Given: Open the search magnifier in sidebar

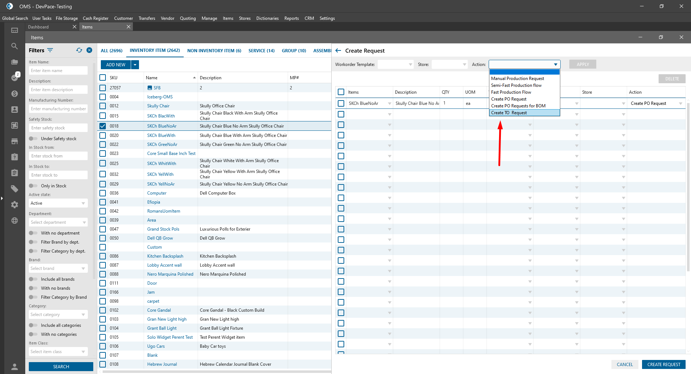Looking at the screenshot, I should pyautogui.click(x=14, y=46).
